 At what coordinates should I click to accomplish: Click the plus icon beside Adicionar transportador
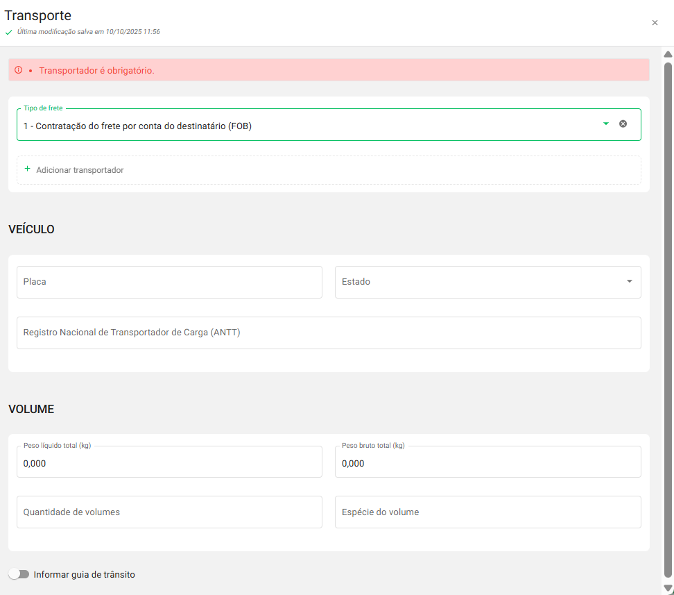tap(28, 169)
